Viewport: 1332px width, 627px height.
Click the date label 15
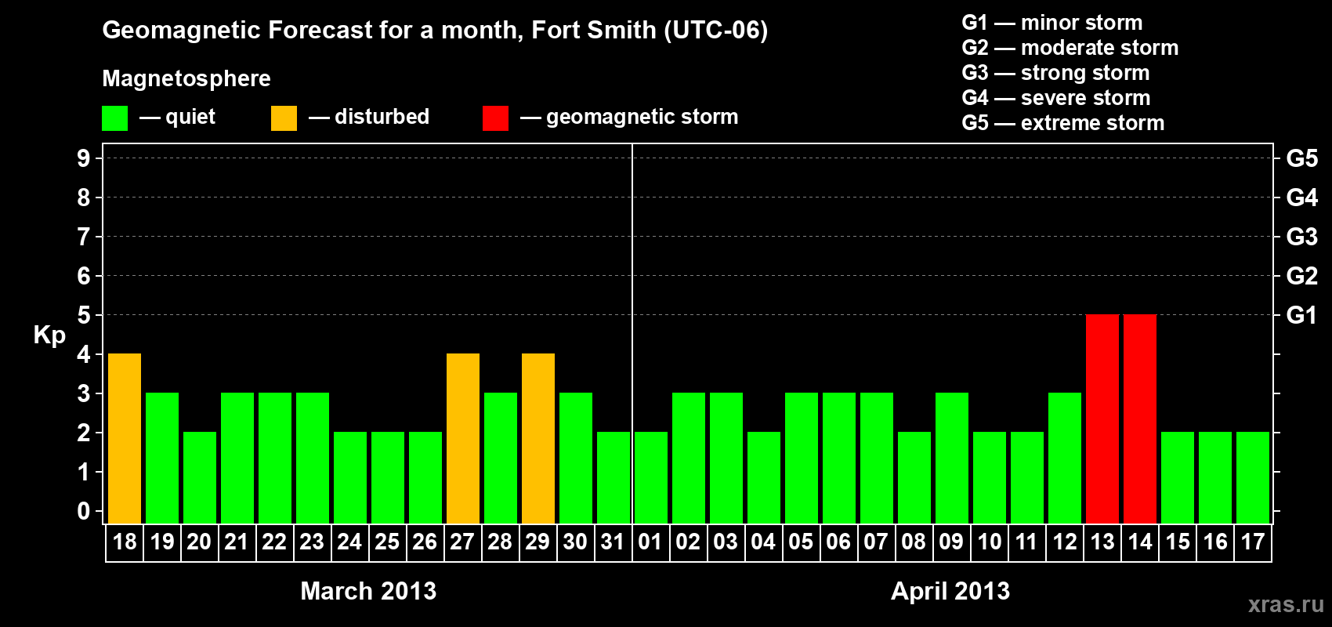[1178, 542]
